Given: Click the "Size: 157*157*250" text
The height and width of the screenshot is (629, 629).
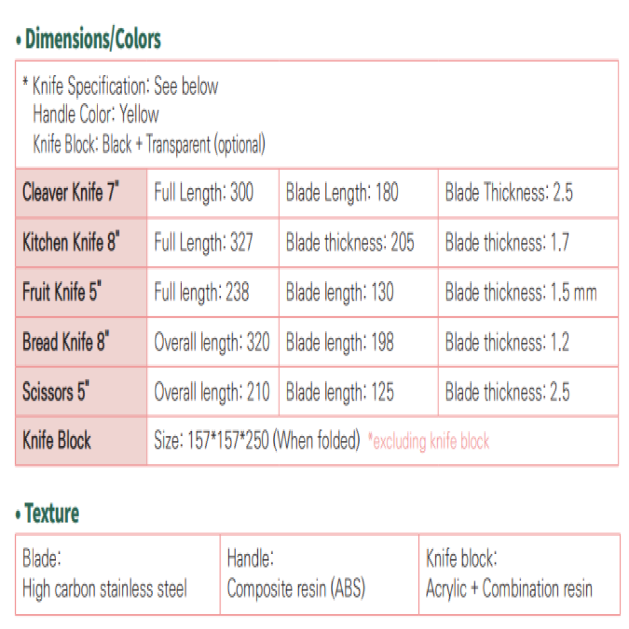Looking at the screenshot, I should [257, 440].
